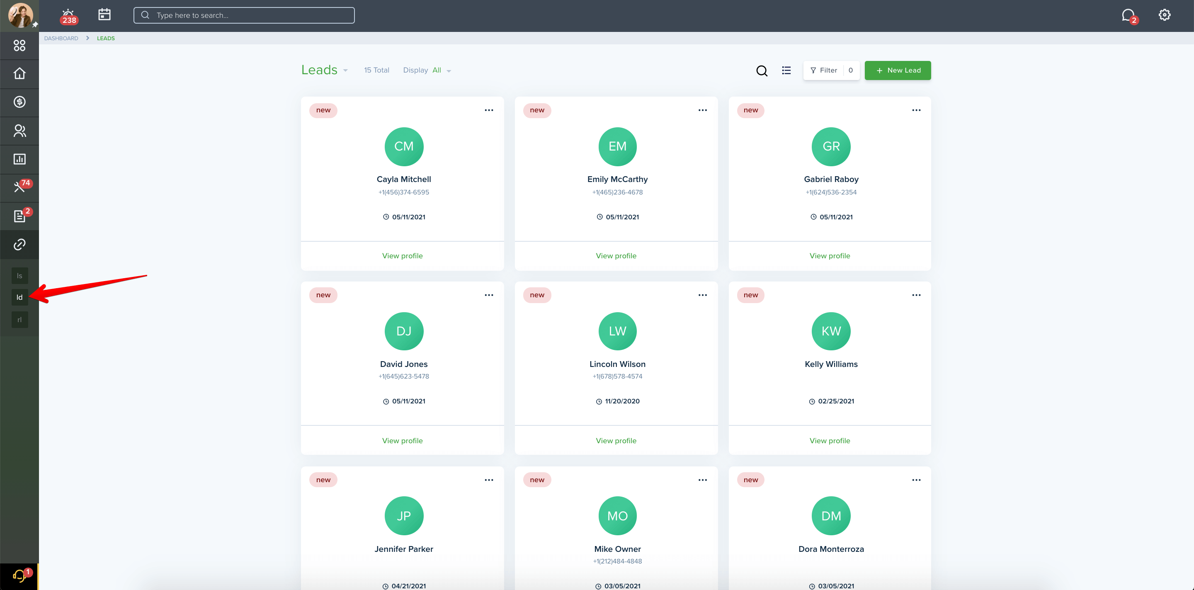Click the new badge on Cayla Mitchell card
The image size is (1194, 590).
323,110
